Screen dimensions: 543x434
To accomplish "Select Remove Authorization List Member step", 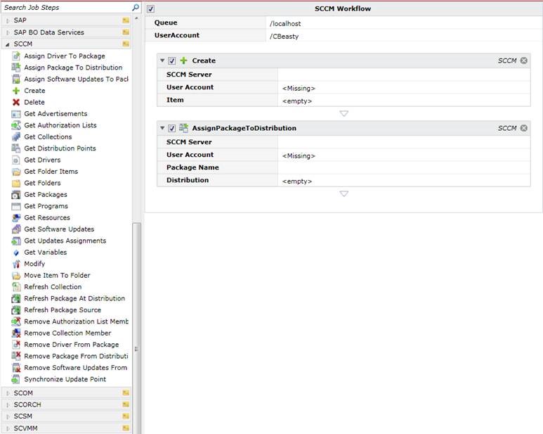I will [x=70, y=321].
